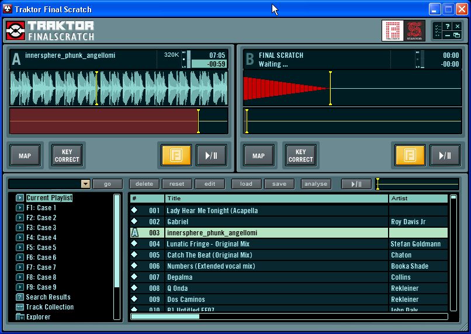Click the track list vertical scrollbar
Image resolution: width=471 pixels, height=334 pixels.
pyautogui.click(x=453, y=253)
